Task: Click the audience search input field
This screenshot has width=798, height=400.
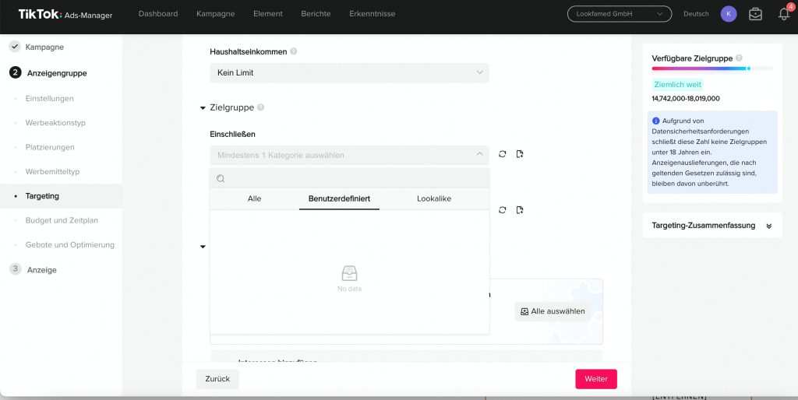Action: point(349,178)
